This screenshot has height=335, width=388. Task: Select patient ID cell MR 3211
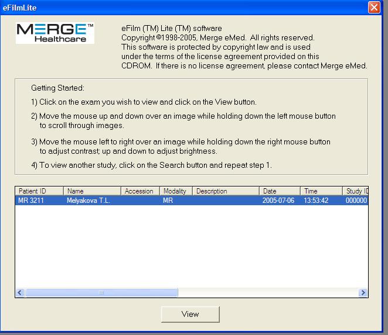31,200
